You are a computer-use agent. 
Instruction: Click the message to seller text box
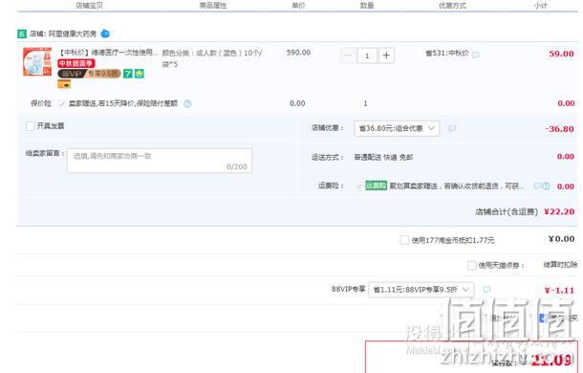160,161
